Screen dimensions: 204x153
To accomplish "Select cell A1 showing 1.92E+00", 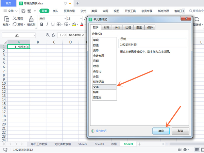I will [x=19, y=47].
